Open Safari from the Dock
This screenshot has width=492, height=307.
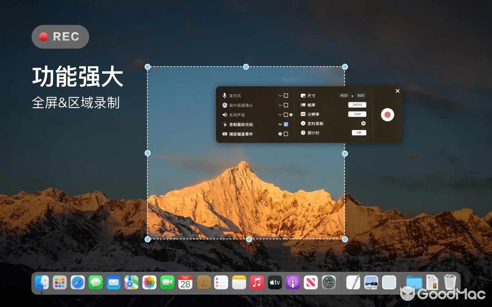point(78,283)
